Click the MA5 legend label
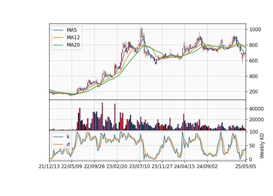The width and height of the screenshot is (273, 196). click(x=72, y=30)
